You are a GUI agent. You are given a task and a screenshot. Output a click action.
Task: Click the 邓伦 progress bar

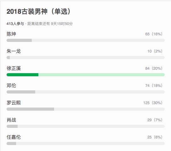click(85, 92)
